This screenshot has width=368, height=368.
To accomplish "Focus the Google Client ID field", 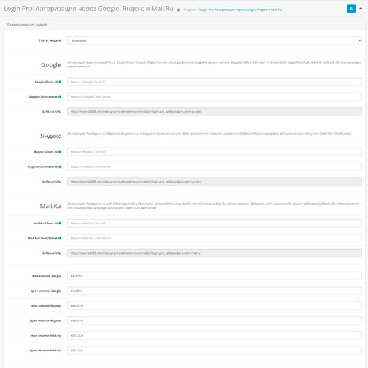I will [x=215, y=82].
